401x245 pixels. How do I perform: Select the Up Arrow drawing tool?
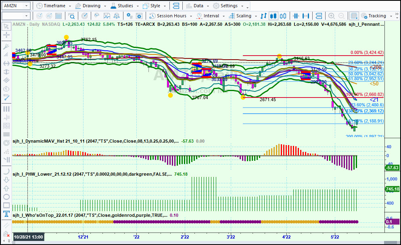pyautogui.click(x=6, y=188)
